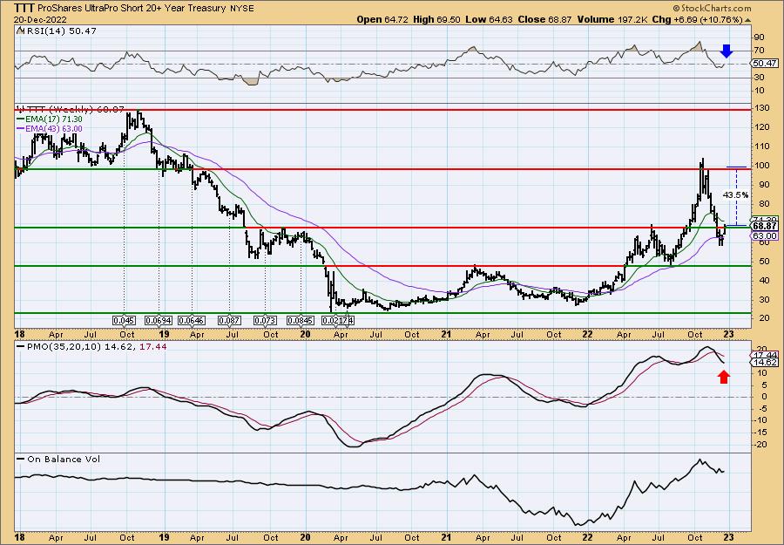Screen dimensions: 784x545
Task: Click the green EMA(17) legend line swatch
Action: pos(21,119)
